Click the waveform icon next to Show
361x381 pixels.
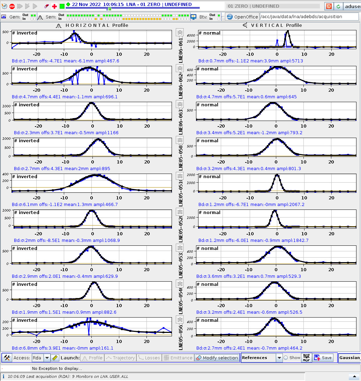click(306, 358)
